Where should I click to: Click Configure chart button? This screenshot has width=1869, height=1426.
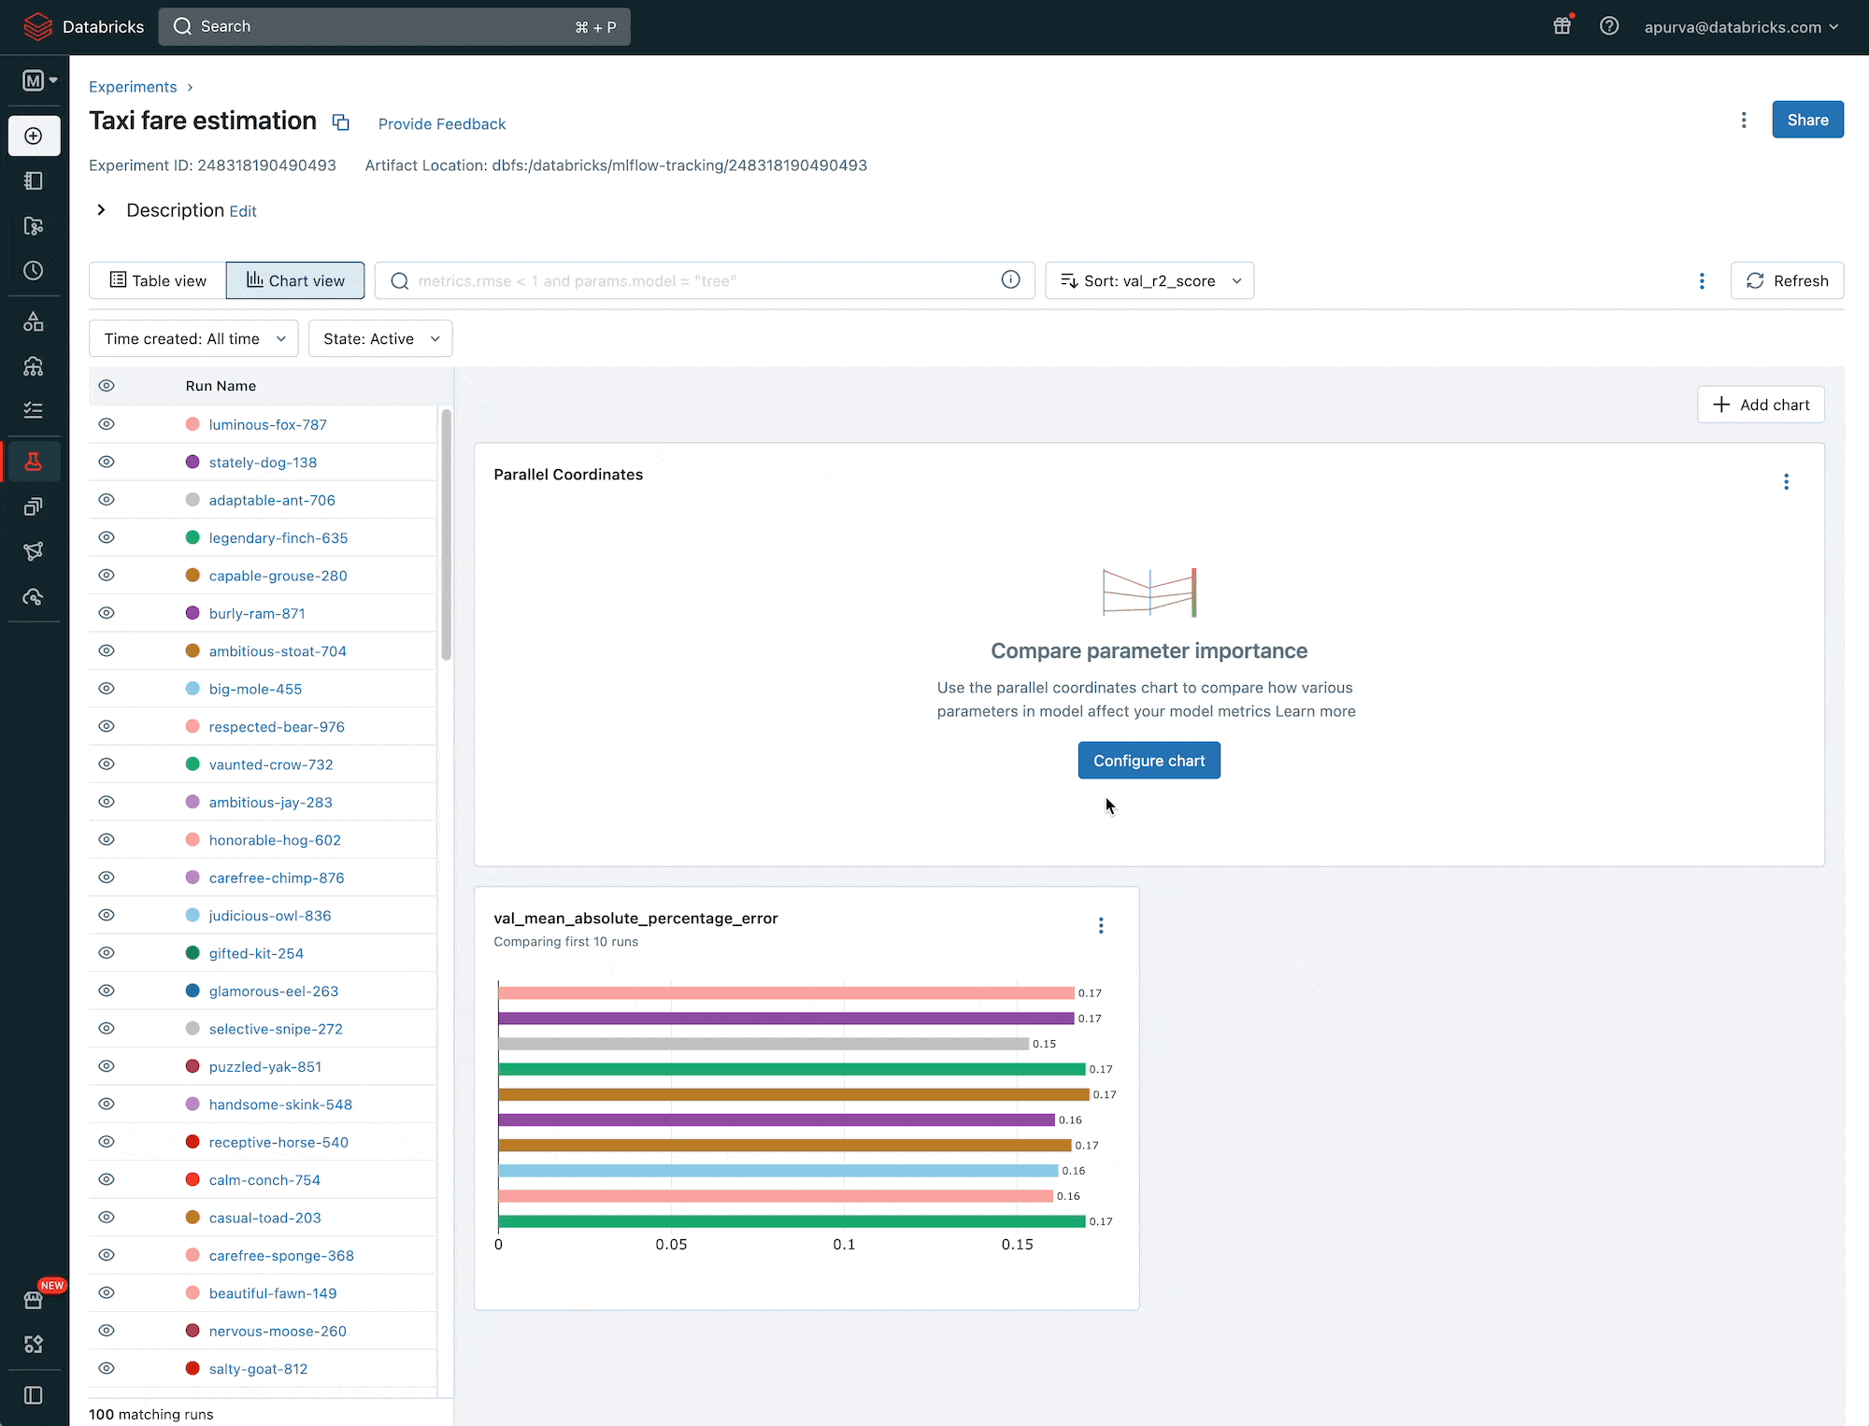click(x=1149, y=760)
